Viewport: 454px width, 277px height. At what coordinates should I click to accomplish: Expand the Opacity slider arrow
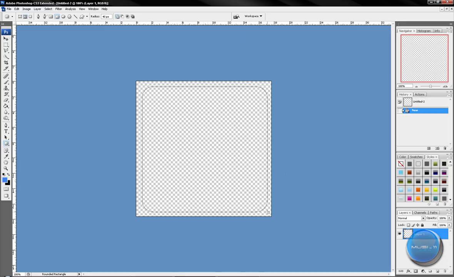pos(449,218)
